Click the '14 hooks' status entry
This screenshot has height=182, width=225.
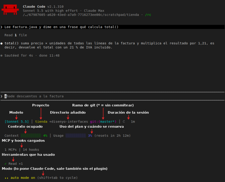pyautogui.click(x=31, y=150)
